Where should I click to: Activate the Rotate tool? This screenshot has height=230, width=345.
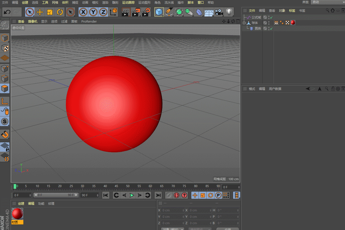pos(60,12)
